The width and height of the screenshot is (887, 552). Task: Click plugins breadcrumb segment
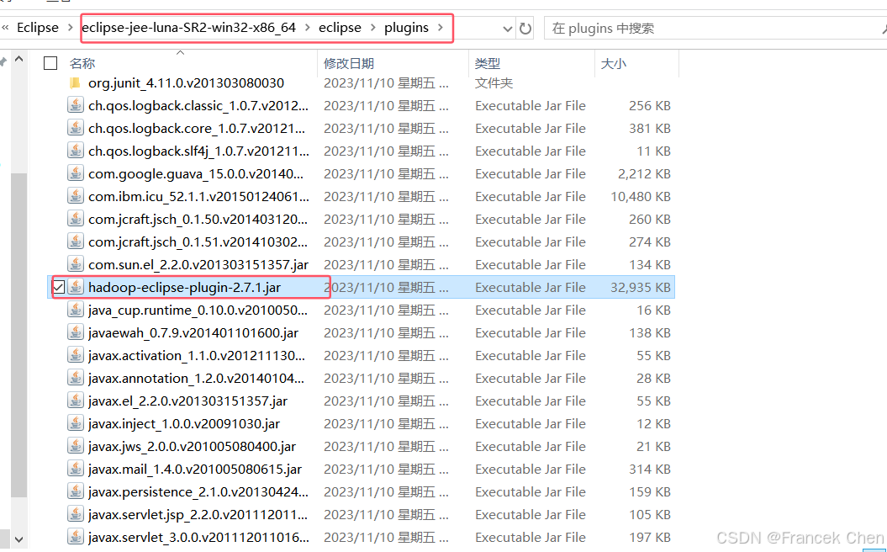click(x=407, y=28)
